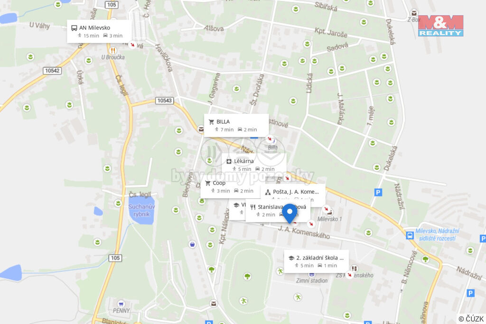
Task: Click the PENNY shopping cart icon
Action: (121, 304)
